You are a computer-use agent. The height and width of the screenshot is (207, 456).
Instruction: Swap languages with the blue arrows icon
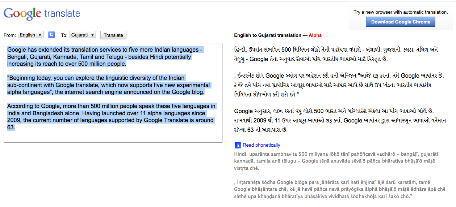click(x=51, y=35)
